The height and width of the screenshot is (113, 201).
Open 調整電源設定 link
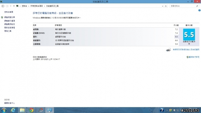coord(9,24)
